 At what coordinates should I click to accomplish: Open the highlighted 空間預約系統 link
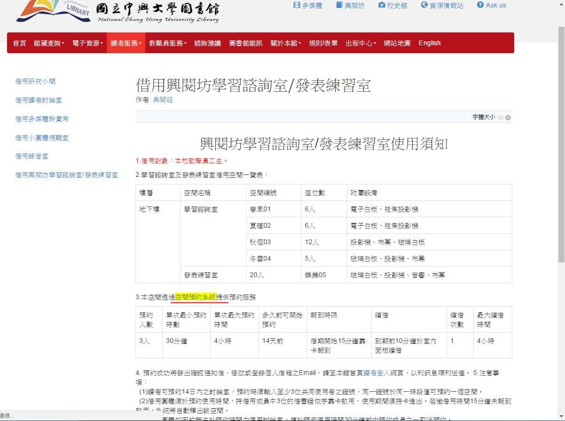195,297
